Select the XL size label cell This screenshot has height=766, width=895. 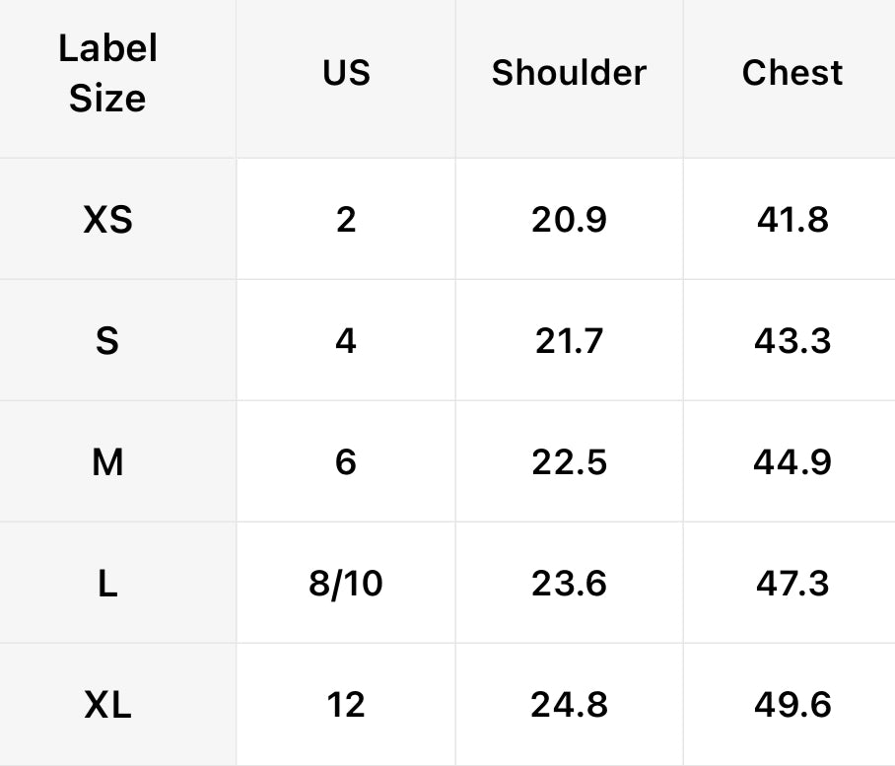[107, 705]
